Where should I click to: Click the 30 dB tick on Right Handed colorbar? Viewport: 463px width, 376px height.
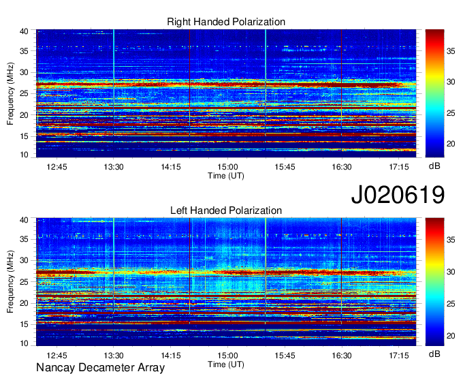pos(451,82)
